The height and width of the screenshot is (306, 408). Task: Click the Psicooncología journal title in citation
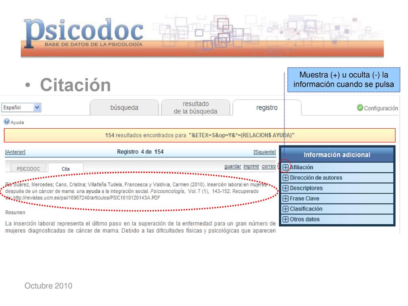click(x=167, y=191)
